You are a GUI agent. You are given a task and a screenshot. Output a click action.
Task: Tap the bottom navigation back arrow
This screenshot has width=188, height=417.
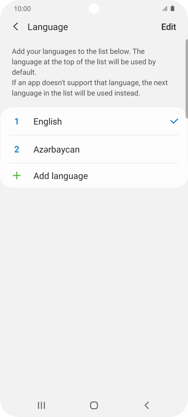tap(147, 405)
